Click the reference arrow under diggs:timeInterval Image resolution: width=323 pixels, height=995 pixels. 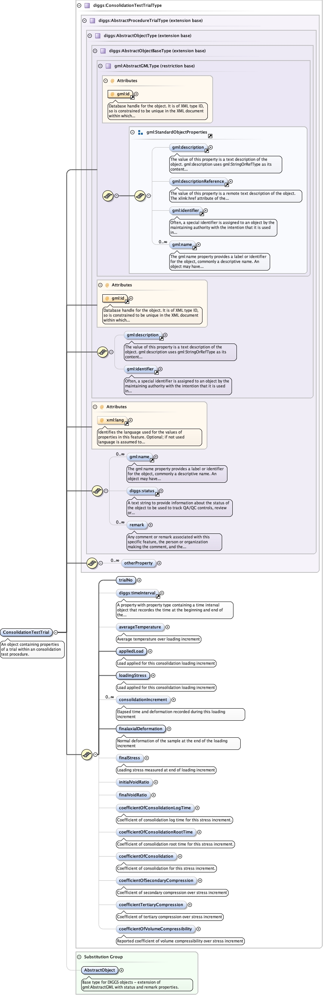coord(158,597)
